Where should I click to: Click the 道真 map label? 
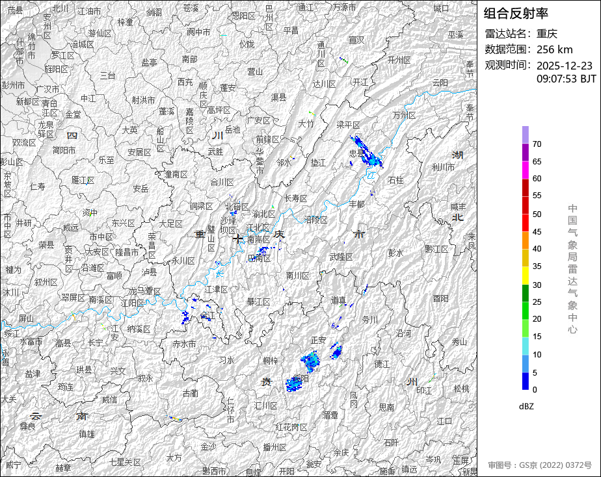click(x=338, y=300)
